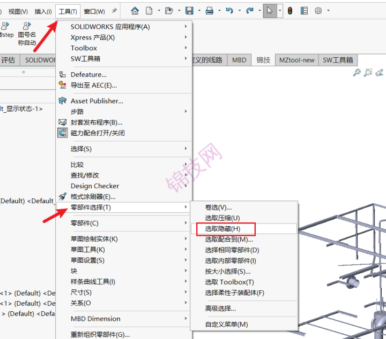Undo last action with undo arrow
This screenshot has height=339, width=386.
tap(229, 11)
